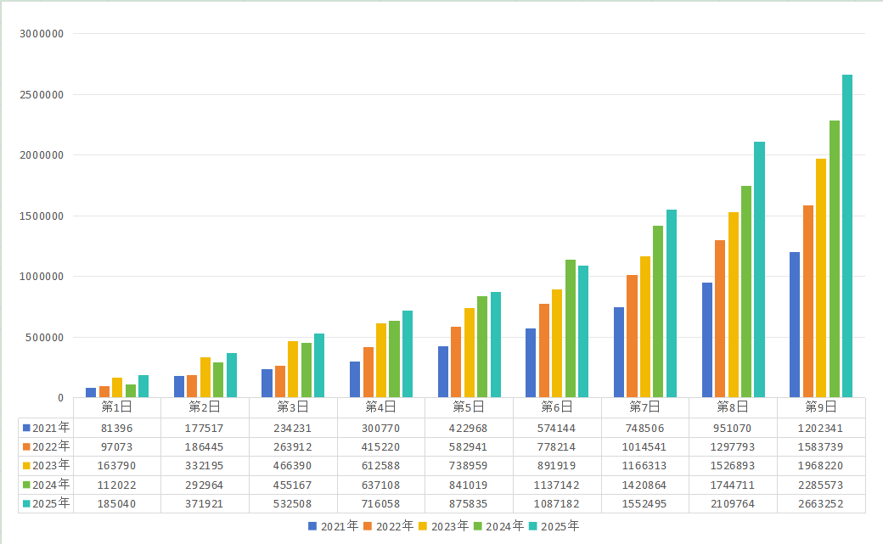Viewport: 883px width, 544px height.
Task: Click the table cell showing 1202341
Action: coord(820,428)
